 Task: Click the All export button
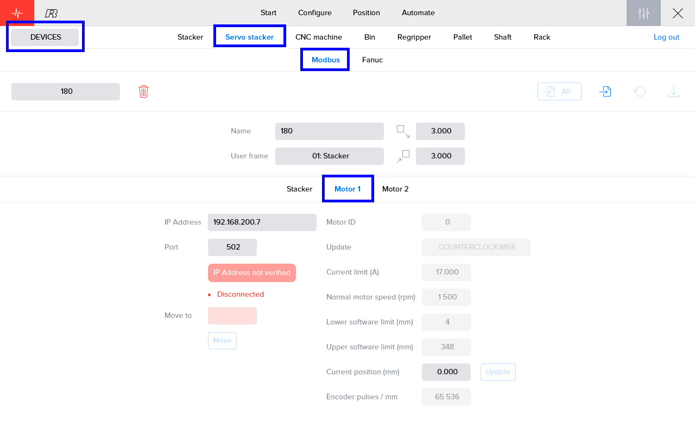pyautogui.click(x=559, y=91)
